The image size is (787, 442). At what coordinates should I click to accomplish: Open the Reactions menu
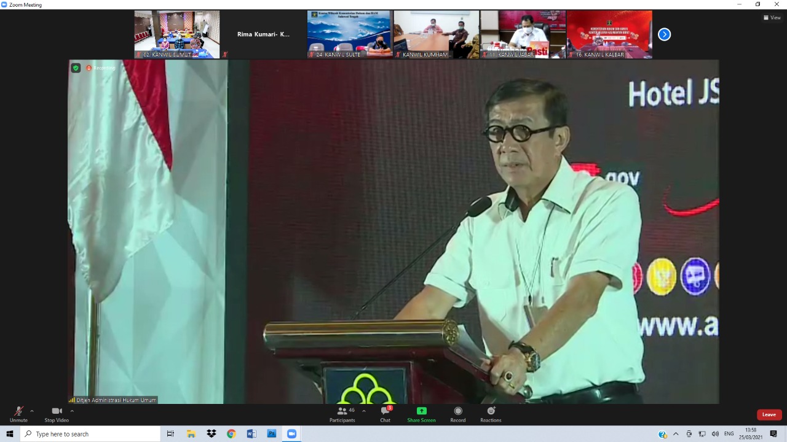tap(491, 411)
